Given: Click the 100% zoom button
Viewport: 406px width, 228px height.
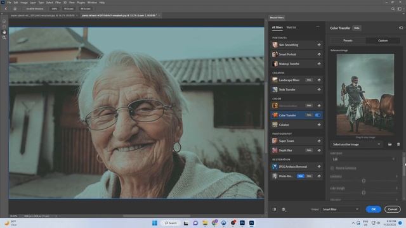Looking at the screenshot, I should click(54, 9).
